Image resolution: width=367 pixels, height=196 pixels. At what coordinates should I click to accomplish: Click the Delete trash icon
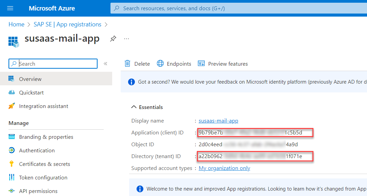coord(127,63)
